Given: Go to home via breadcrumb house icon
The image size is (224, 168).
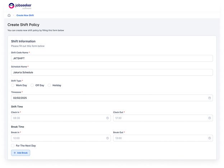Looking at the screenshot, I should tap(9, 15).
